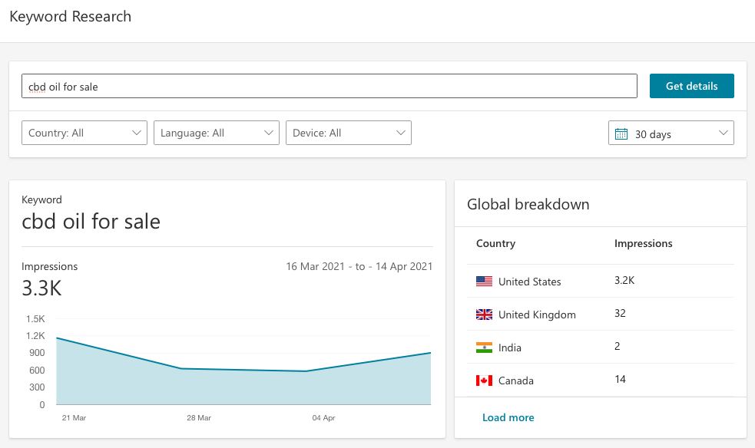Click the calendar icon in date range

pos(621,133)
